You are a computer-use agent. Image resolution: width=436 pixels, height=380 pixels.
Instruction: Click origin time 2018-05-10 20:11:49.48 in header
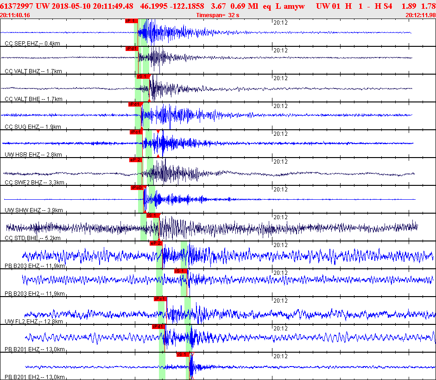point(92,6)
